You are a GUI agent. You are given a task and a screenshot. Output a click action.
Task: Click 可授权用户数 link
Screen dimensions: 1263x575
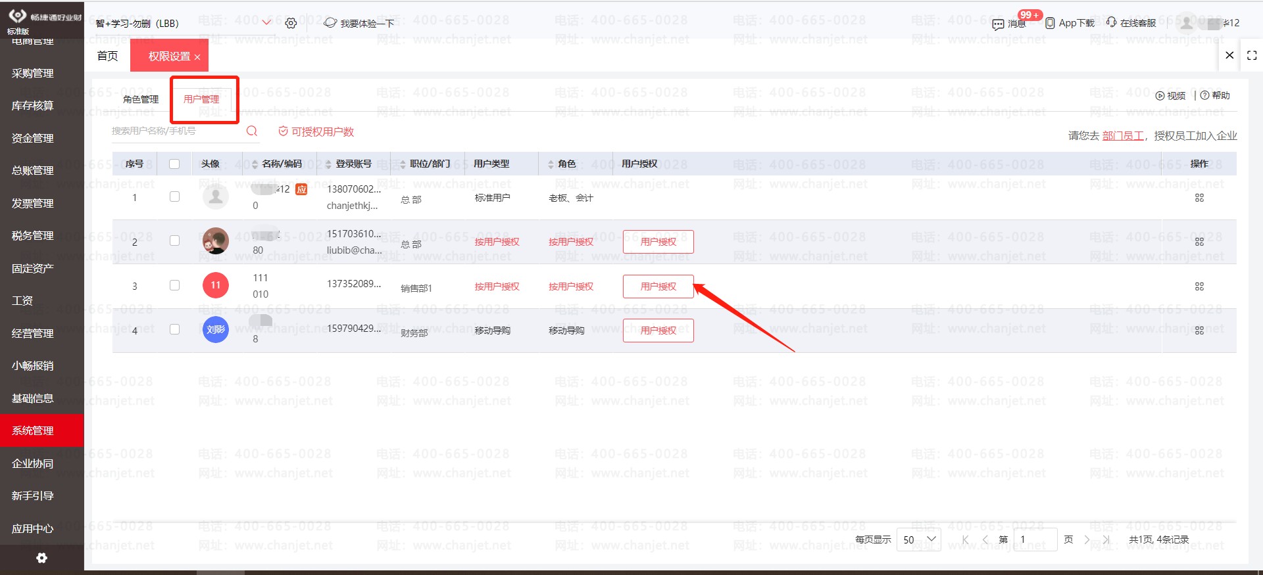(316, 132)
